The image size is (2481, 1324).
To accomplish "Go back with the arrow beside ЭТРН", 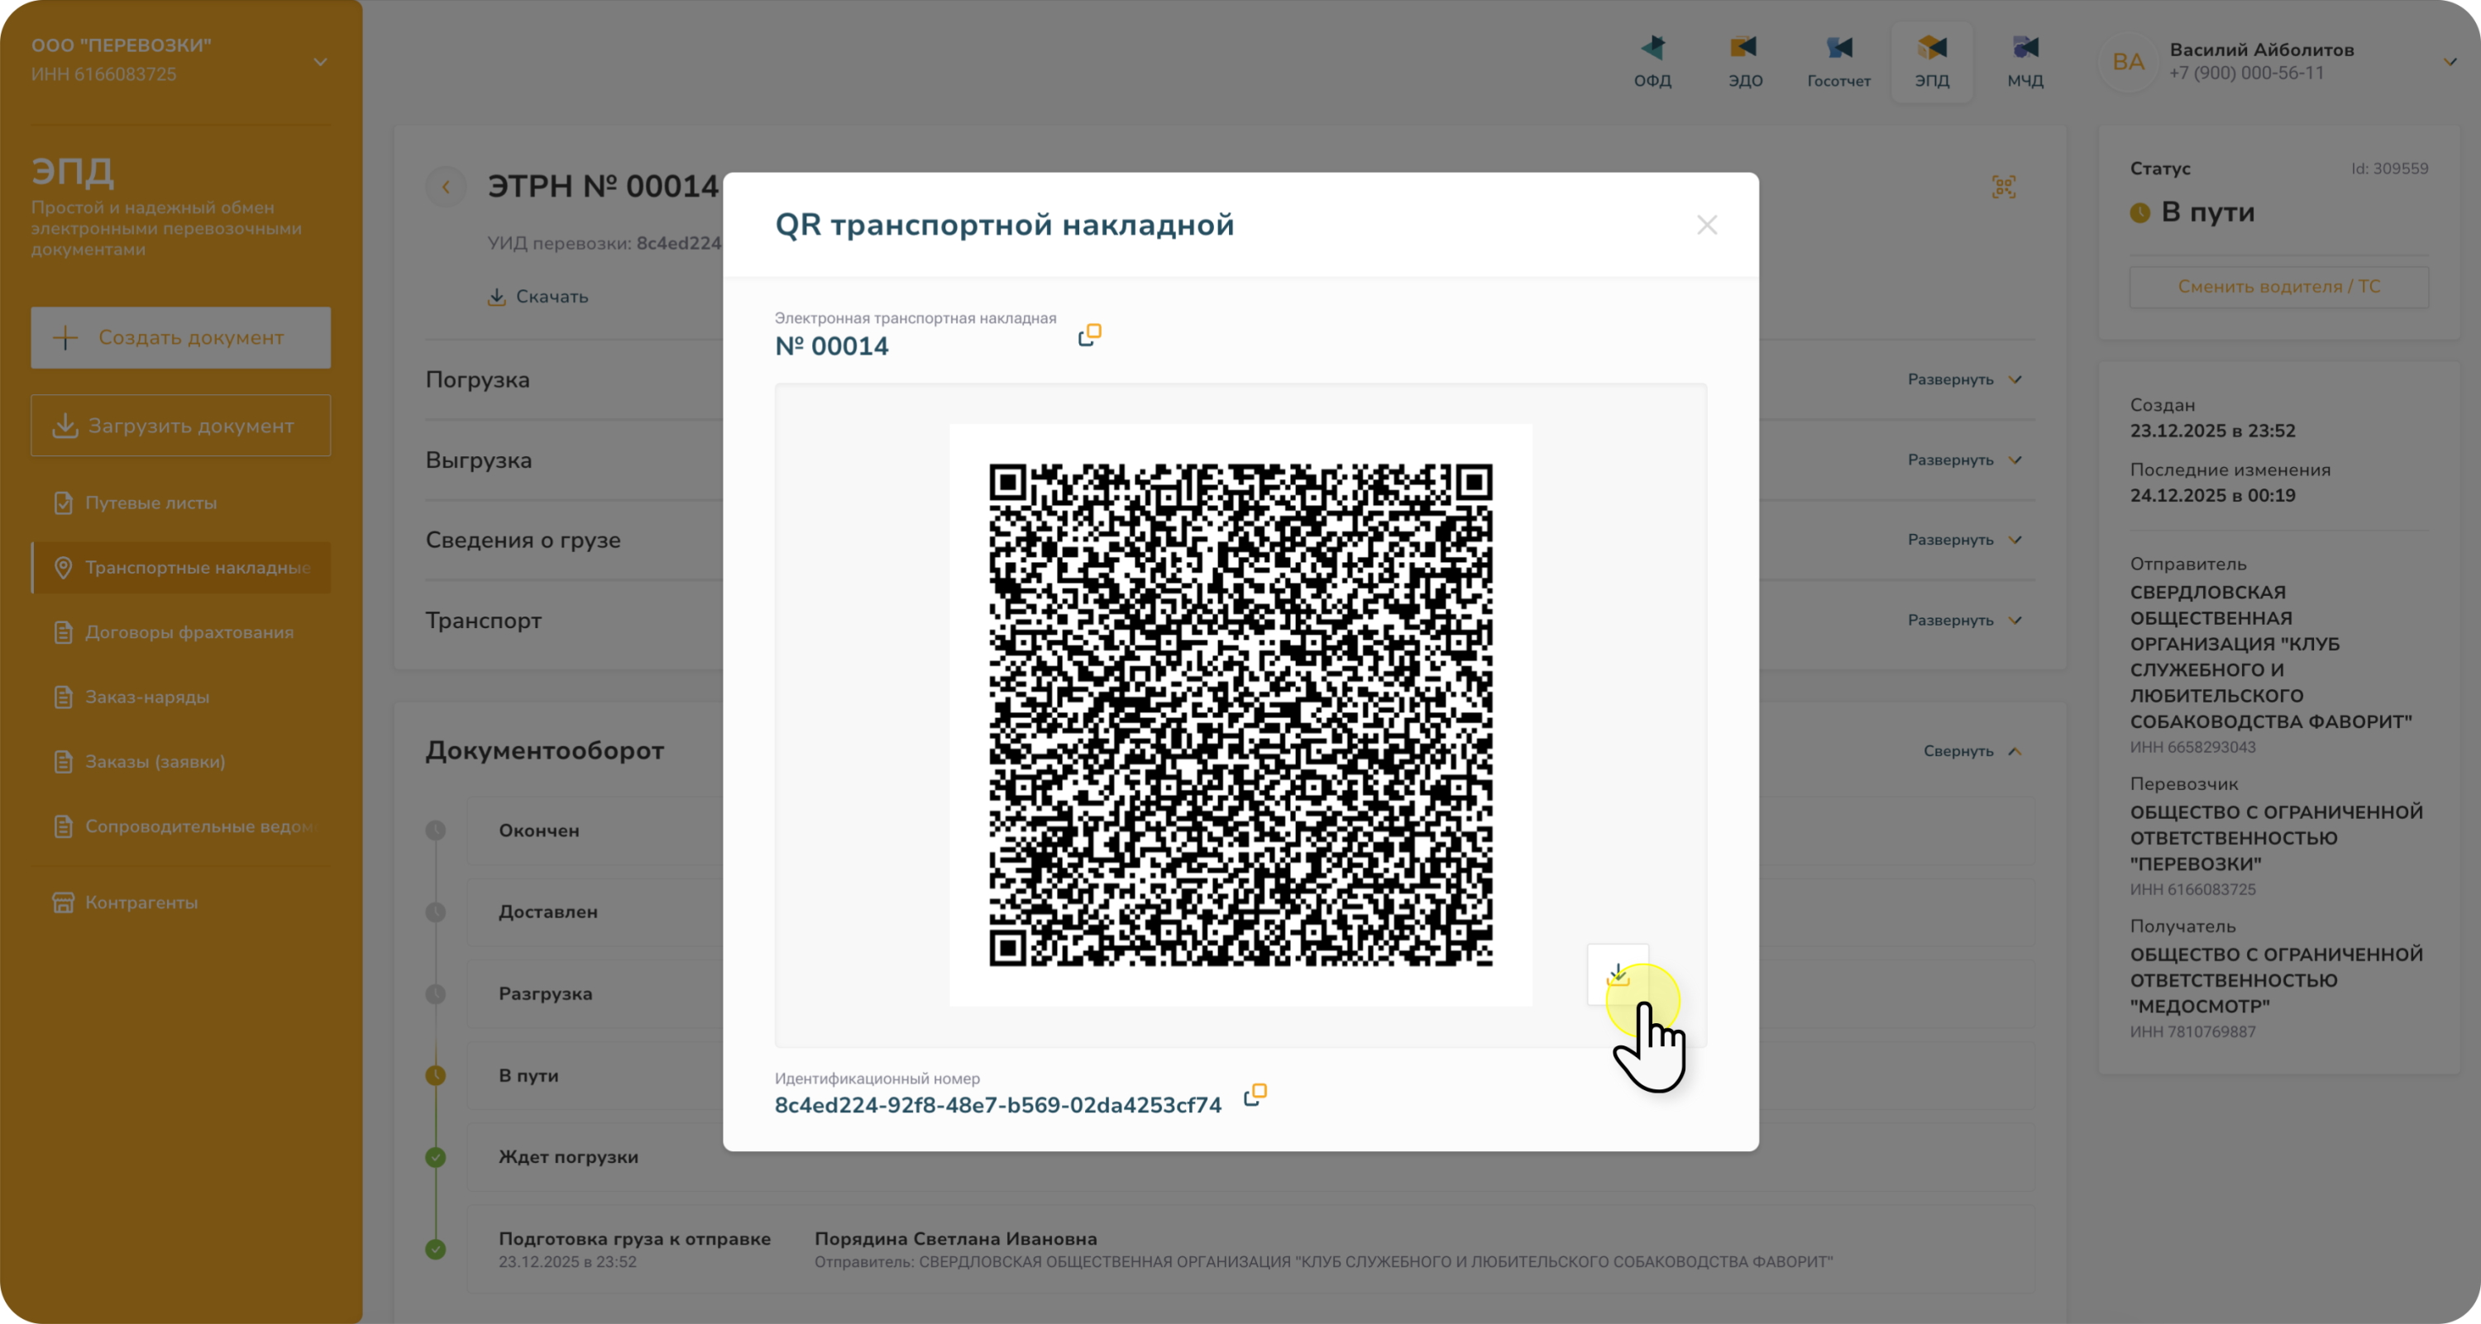I will coord(446,187).
